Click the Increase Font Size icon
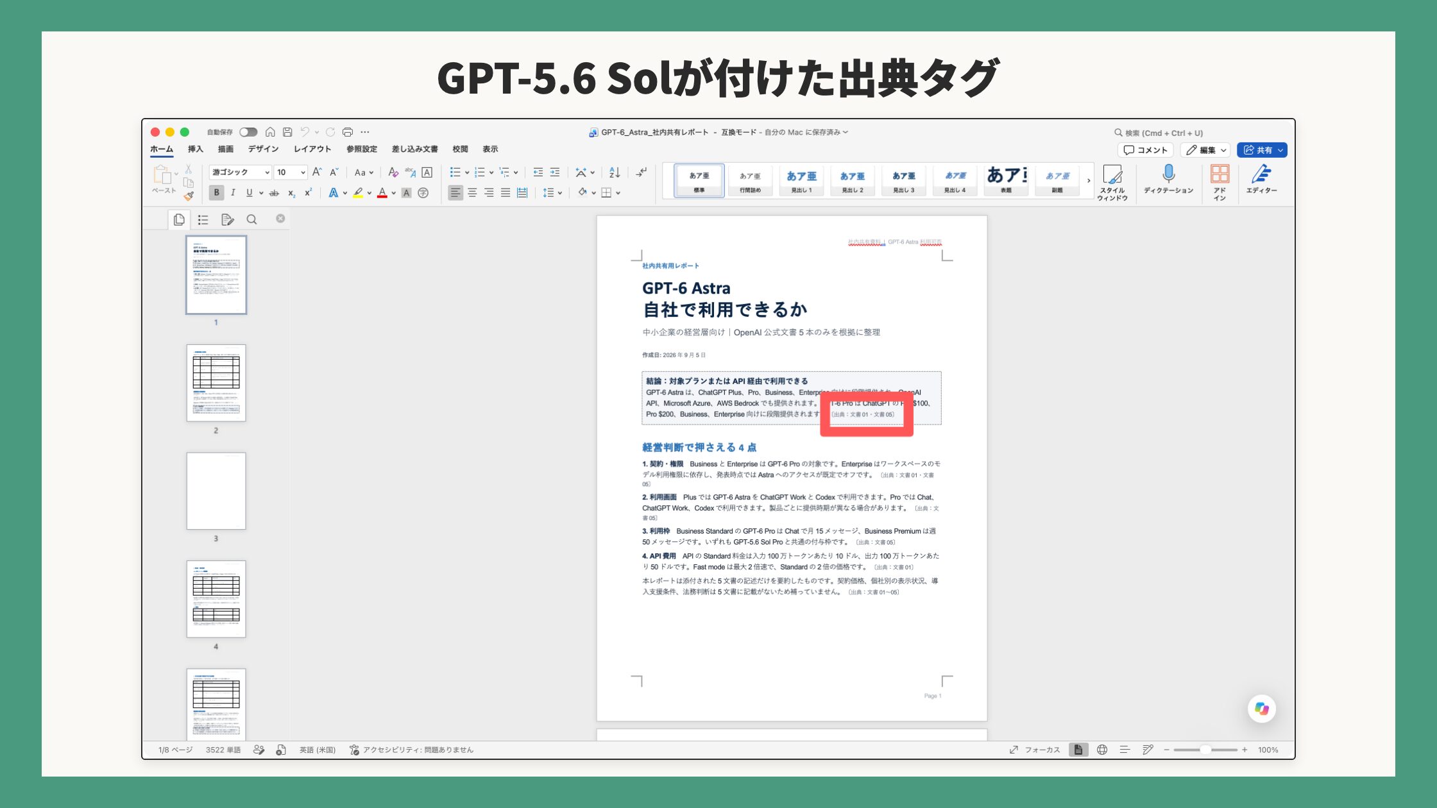Viewport: 1437px width, 808px height. click(x=317, y=172)
